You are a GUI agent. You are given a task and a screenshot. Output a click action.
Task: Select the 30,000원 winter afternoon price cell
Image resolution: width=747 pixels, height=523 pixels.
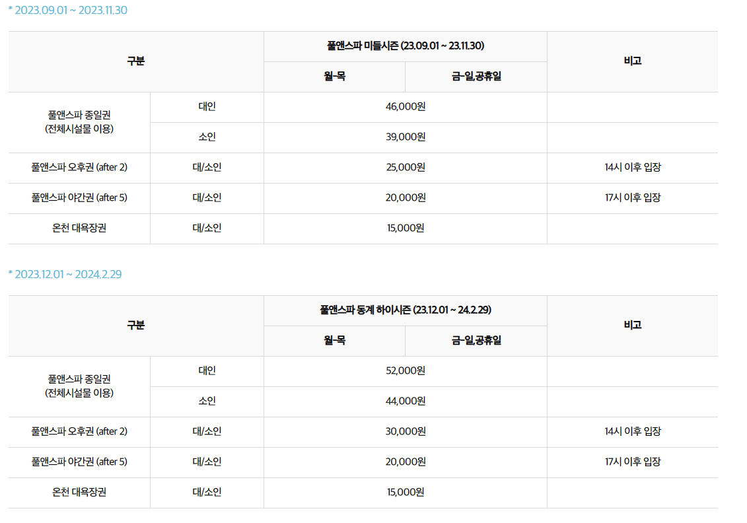click(405, 432)
